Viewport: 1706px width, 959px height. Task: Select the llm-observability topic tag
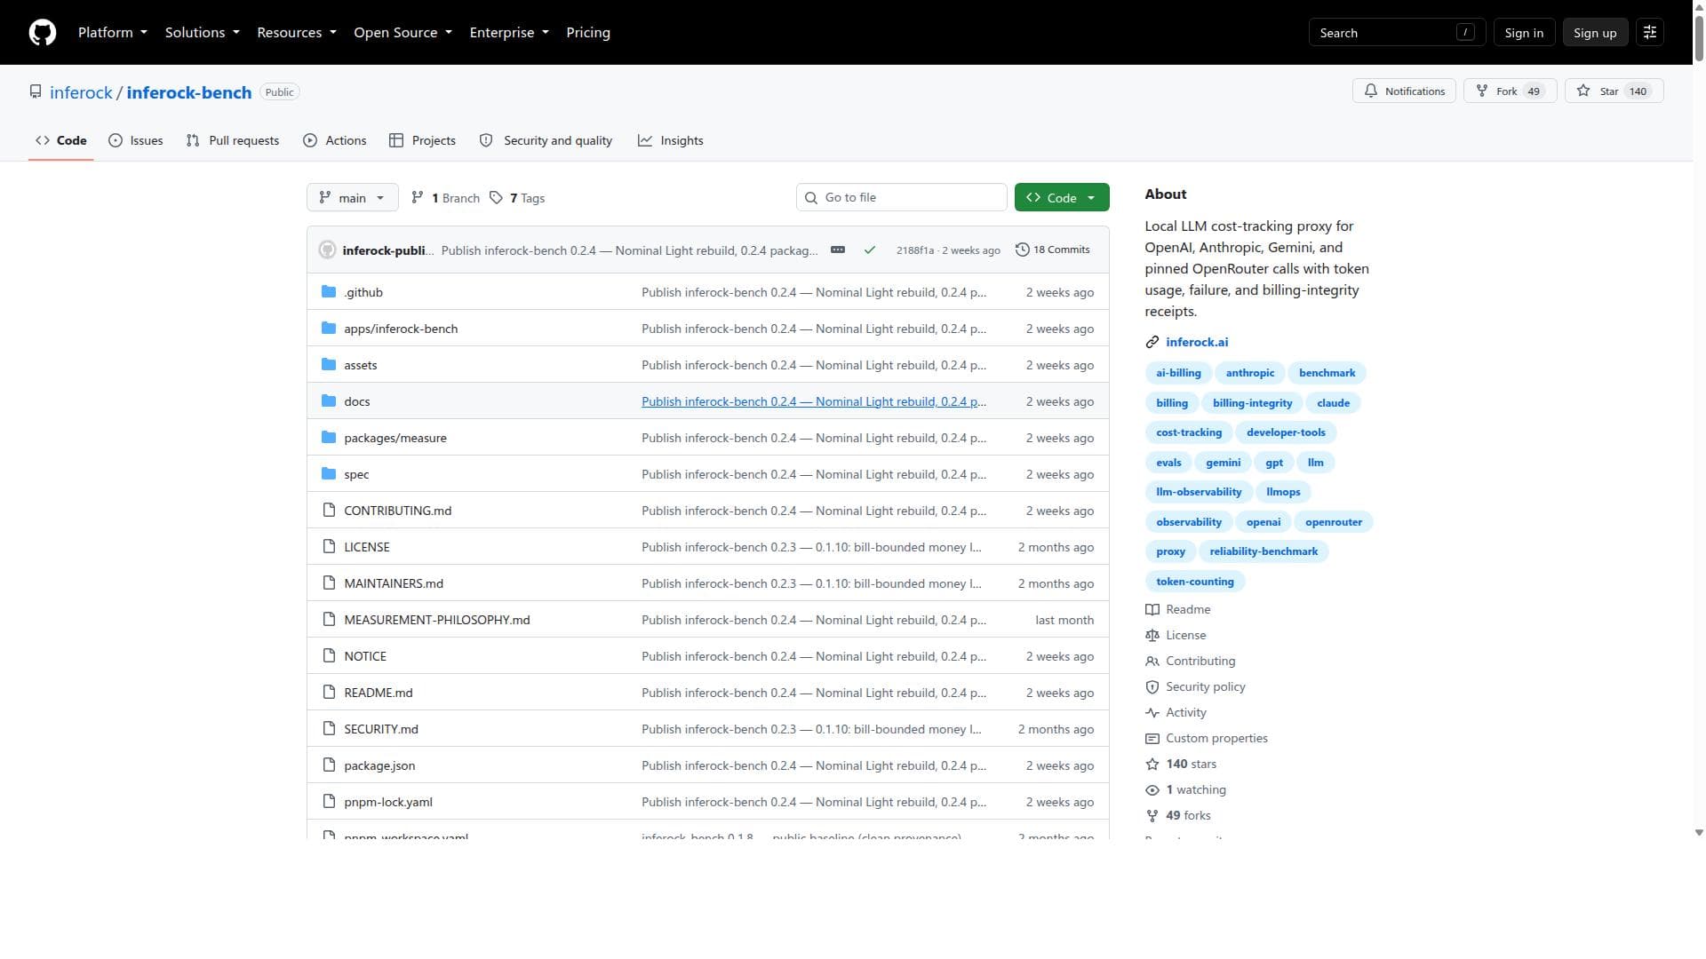1199,492
